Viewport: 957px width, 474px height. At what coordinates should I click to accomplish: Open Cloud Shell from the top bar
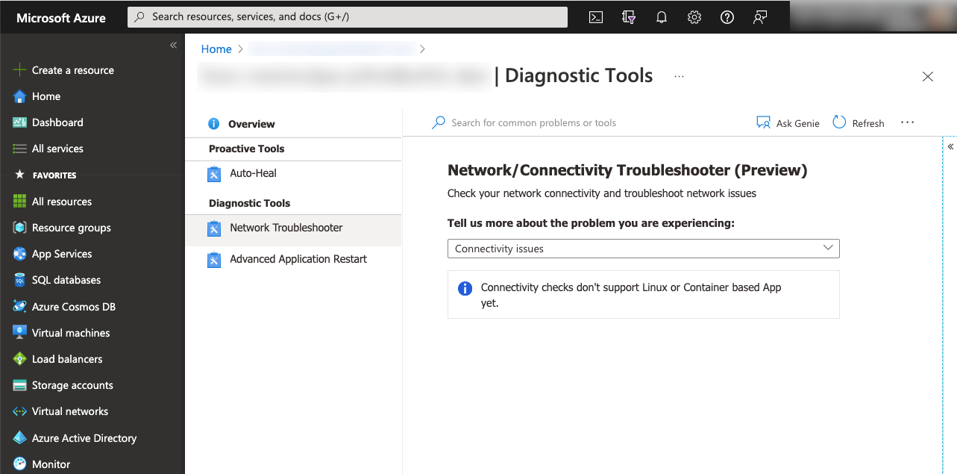[595, 17]
